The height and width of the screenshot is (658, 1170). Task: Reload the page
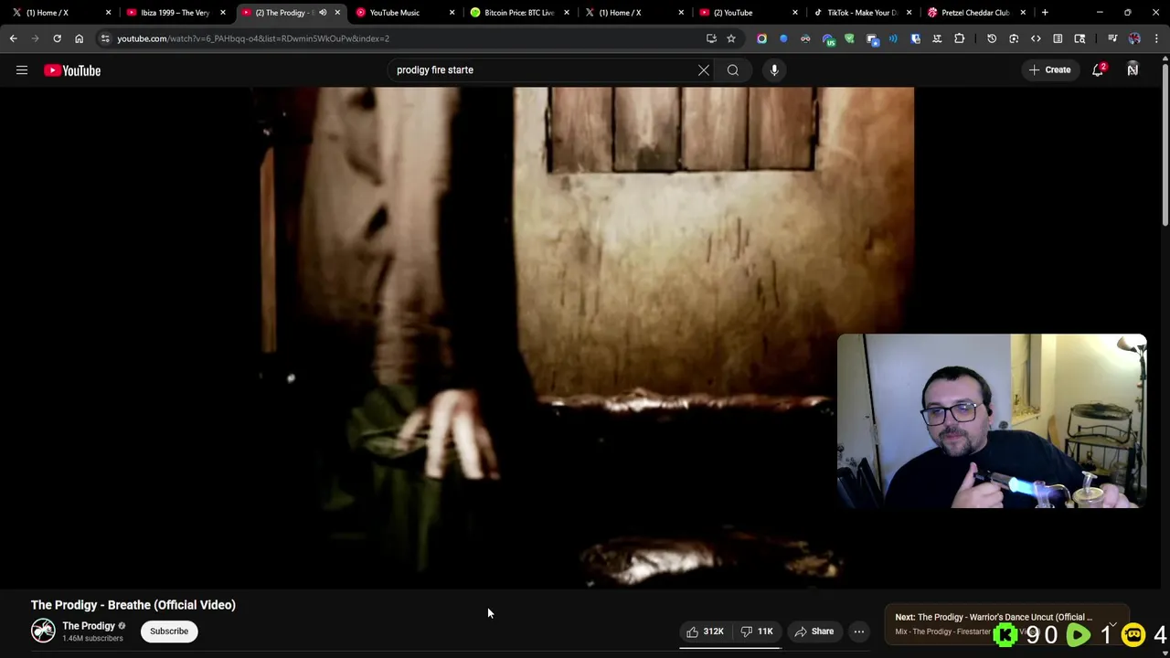tap(58, 38)
